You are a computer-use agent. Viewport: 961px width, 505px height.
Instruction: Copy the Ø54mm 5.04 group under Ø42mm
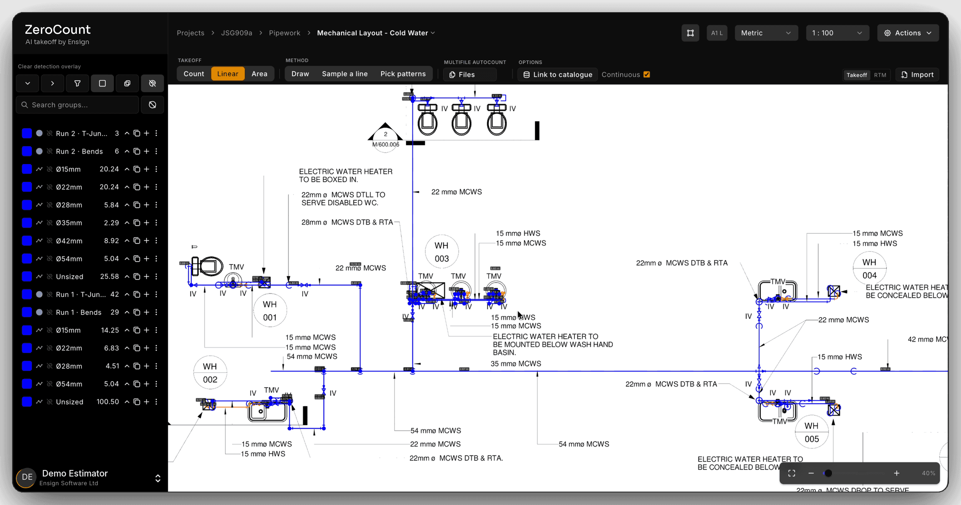(x=137, y=259)
